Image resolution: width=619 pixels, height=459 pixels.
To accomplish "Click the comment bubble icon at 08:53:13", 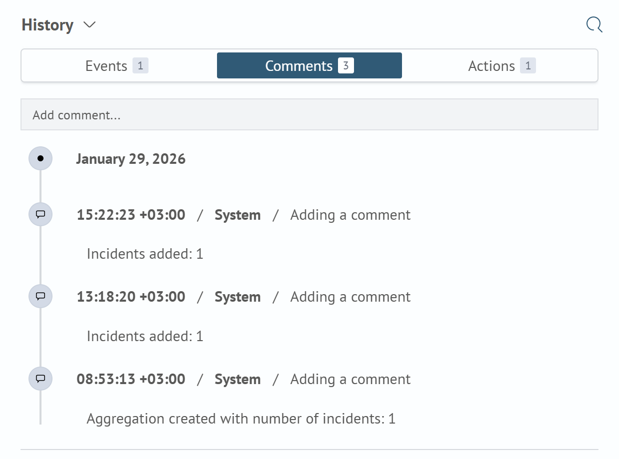I will [40, 379].
